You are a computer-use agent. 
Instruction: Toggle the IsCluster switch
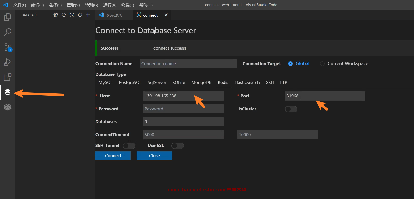point(291,109)
